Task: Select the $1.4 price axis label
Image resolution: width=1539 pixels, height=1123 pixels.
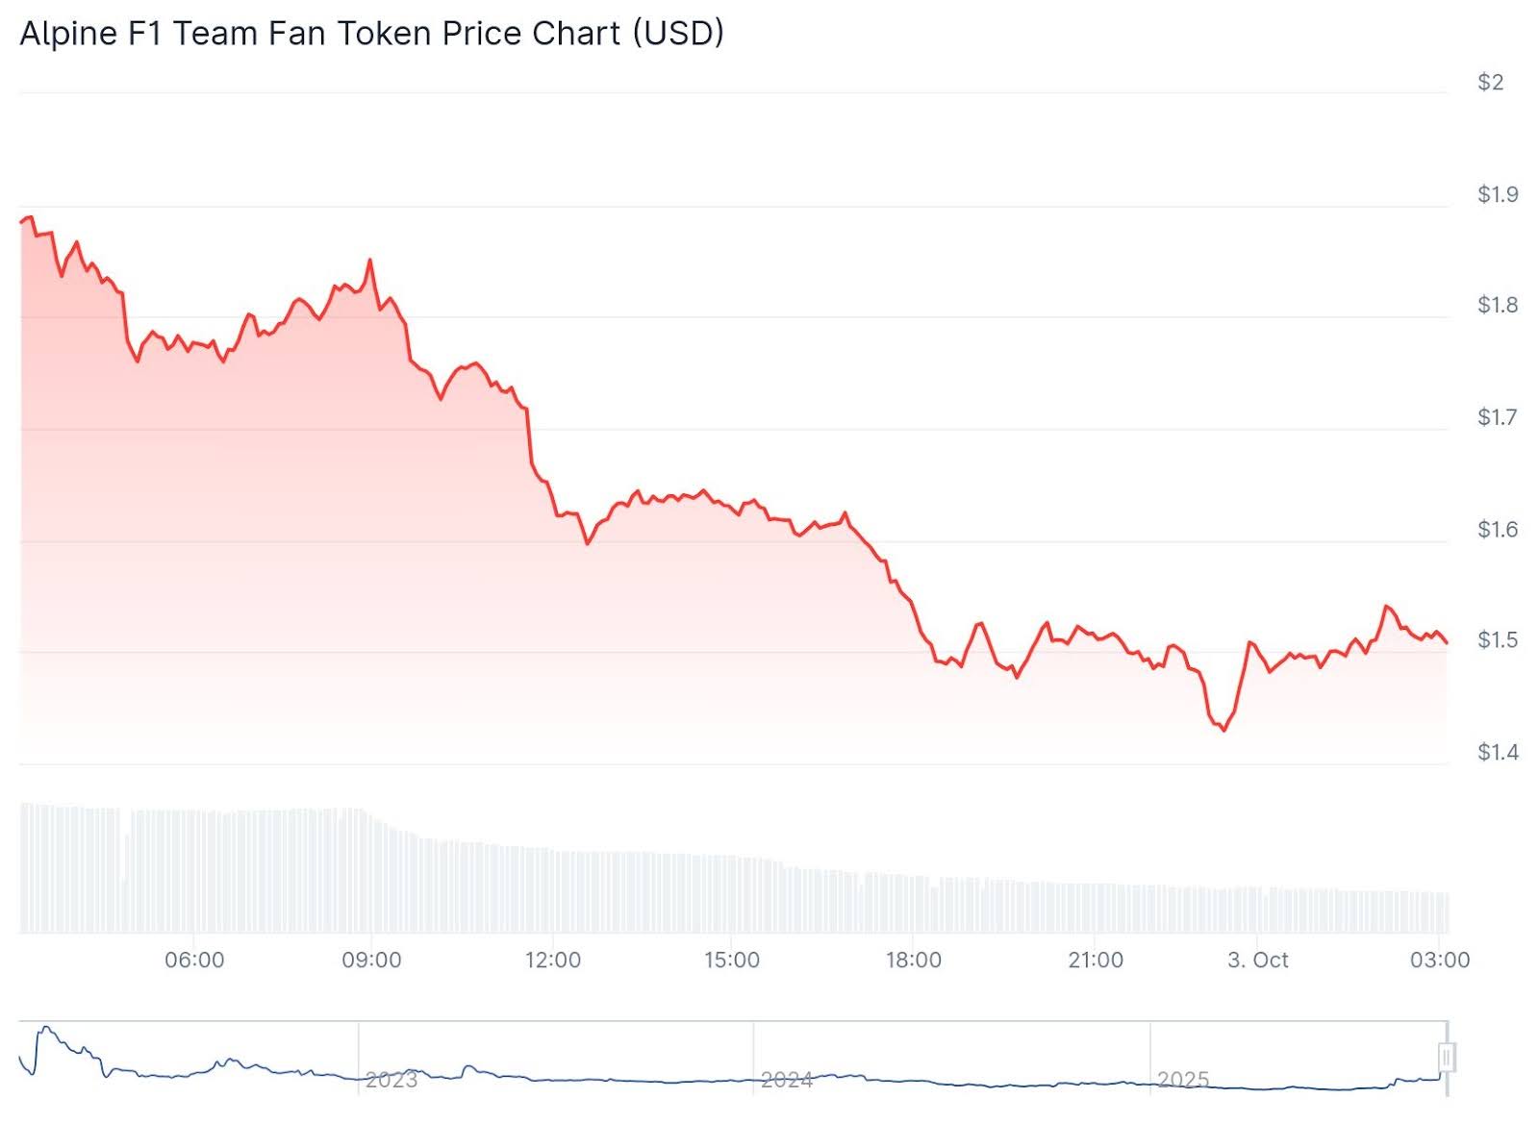Action: pyautogui.click(x=1498, y=752)
